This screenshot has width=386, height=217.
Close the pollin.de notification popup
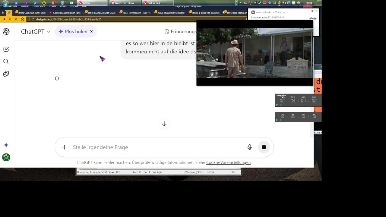[x=316, y=11]
